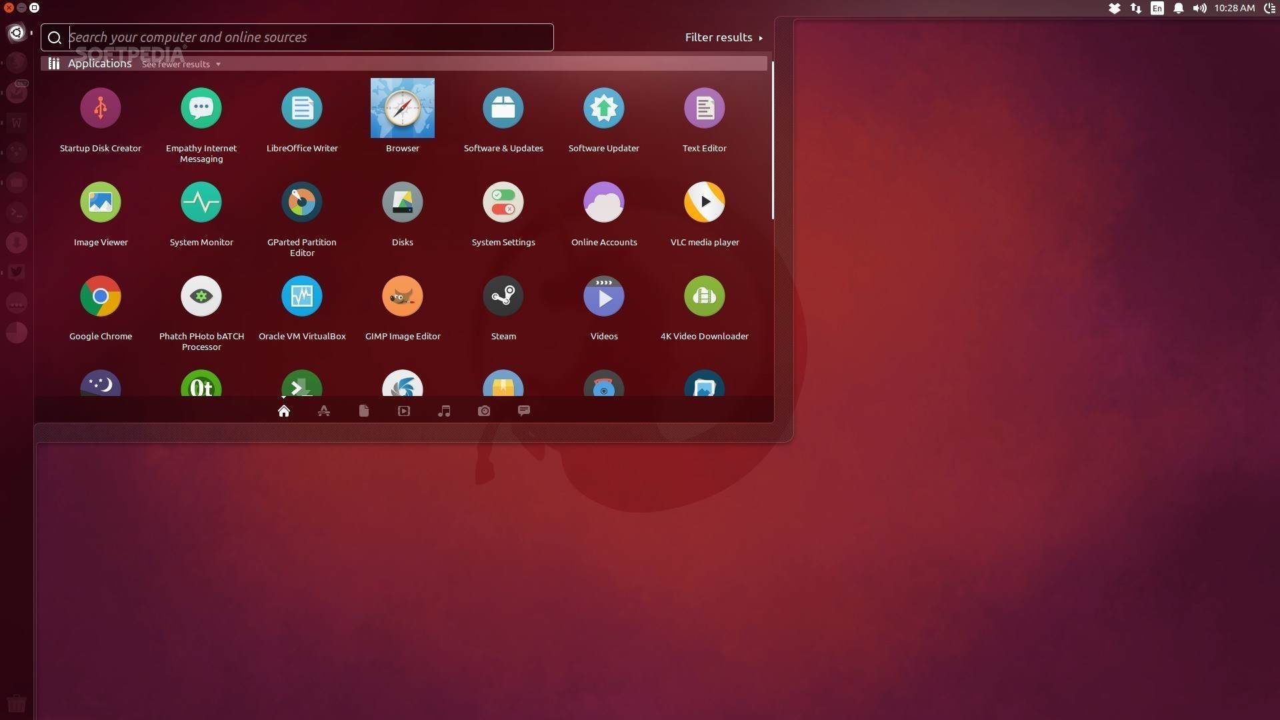Switch to Applications lens tab
Screen dimensions: 1280x720
pyautogui.click(x=324, y=411)
